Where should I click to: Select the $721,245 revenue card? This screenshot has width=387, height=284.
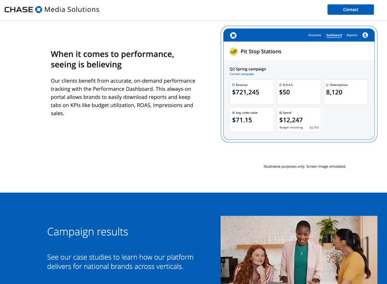(252, 92)
